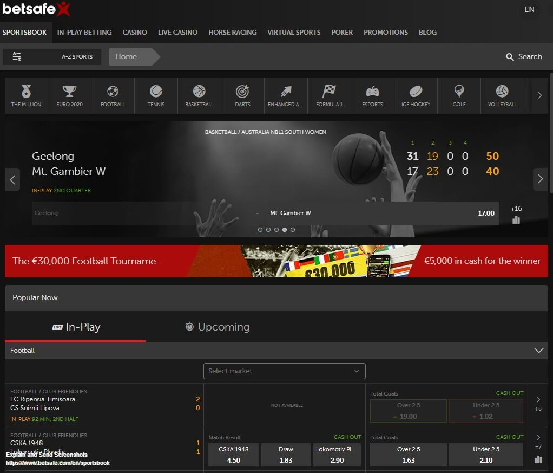Image resolution: width=553 pixels, height=473 pixels.
Task: Open the Promotions menu item
Action: pos(386,32)
